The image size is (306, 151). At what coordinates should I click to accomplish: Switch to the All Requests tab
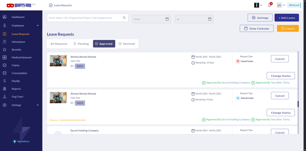point(59,44)
